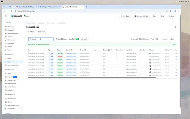The image size is (190, 119).
Task: Click duration value 4.85
Action: coord(104,66)
